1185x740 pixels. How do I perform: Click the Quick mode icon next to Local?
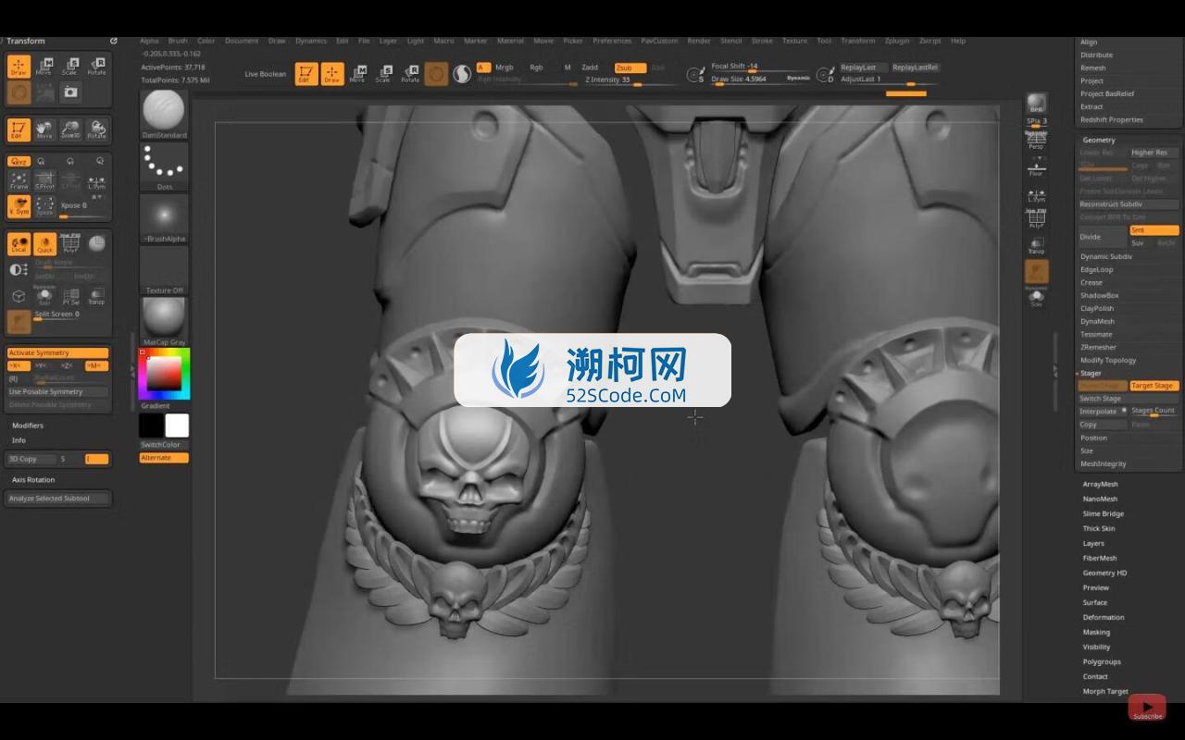(x=44, y=244)
